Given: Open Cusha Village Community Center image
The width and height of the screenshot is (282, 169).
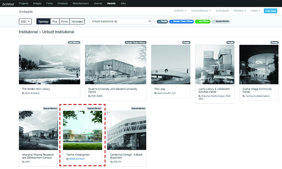Looking at the screenshot, I should click(259, 64).
